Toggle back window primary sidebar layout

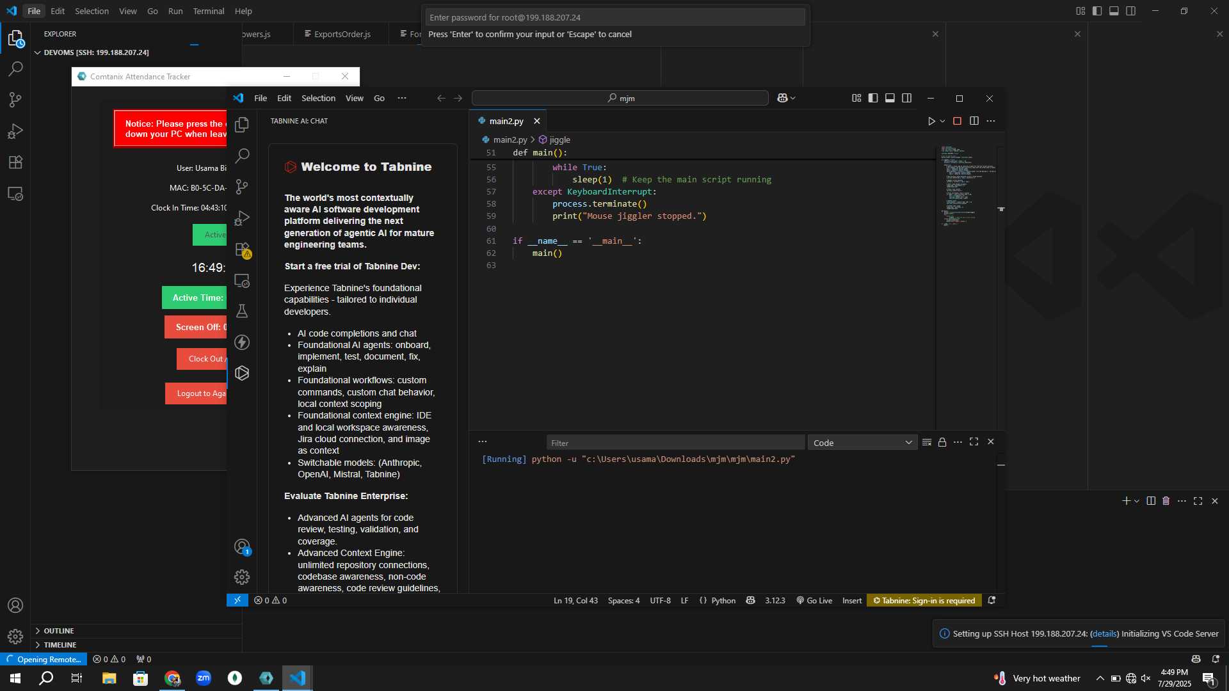[1097, 11]
